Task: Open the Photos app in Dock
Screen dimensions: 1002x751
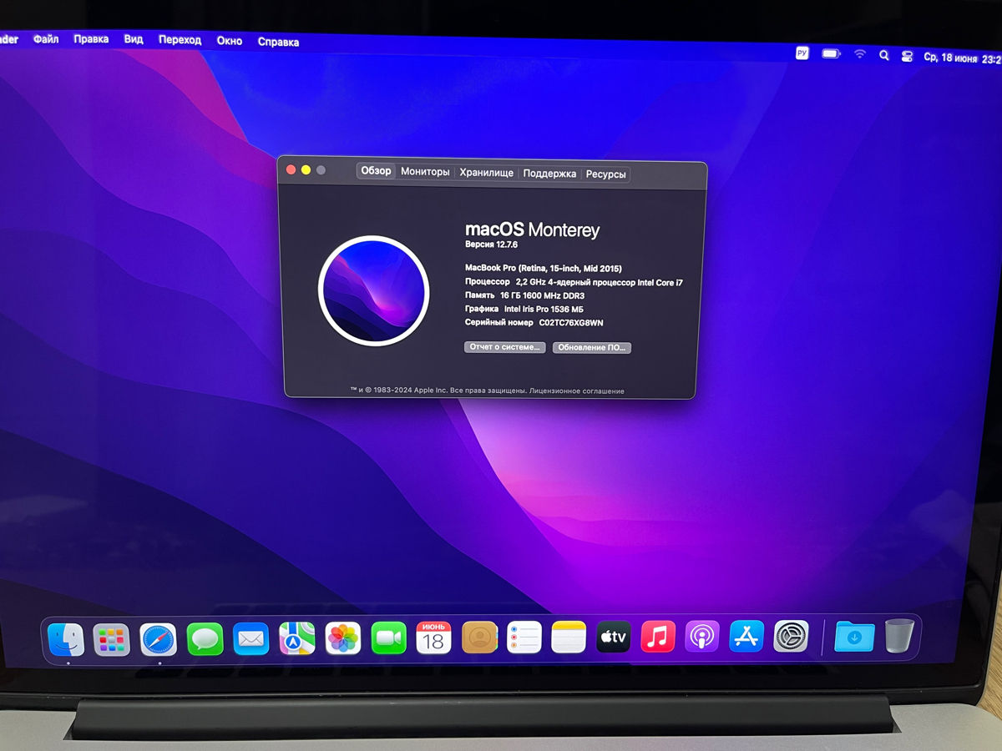Action: tap(342, 638)
